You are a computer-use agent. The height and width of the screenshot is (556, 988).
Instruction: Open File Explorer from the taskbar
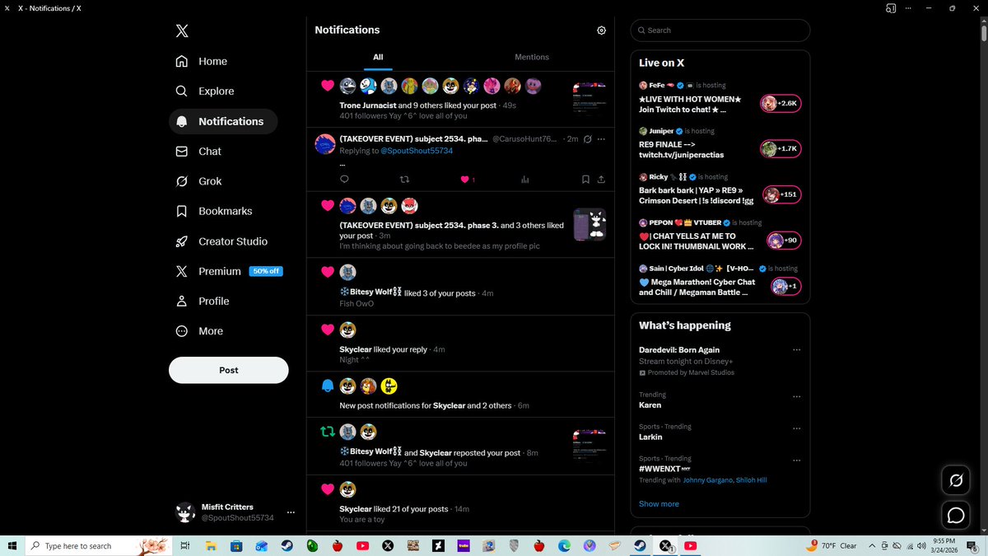(x=211, y=546)
